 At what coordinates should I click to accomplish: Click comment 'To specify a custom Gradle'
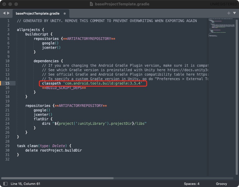[125, 79]
